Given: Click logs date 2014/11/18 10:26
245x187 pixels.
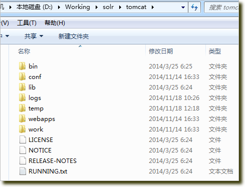Looking at the screenshot, I should 174,98.
